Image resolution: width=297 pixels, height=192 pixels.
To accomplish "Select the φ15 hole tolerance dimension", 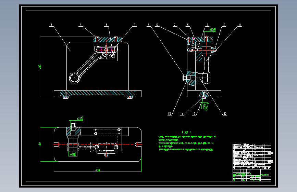I will coord(212,30).
